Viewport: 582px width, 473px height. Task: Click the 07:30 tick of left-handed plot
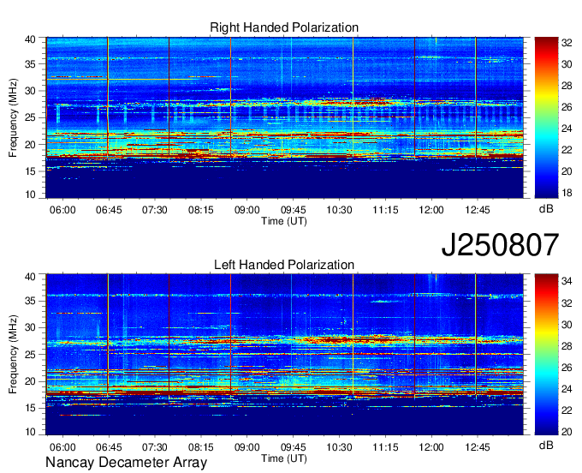click(x=155, y=447)
